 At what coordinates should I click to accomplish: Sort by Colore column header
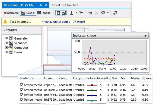(91, 78)
